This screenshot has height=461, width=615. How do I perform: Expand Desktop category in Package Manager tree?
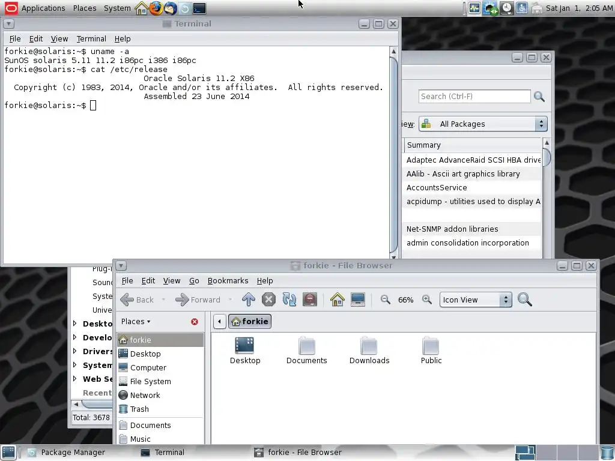(75, 324)
